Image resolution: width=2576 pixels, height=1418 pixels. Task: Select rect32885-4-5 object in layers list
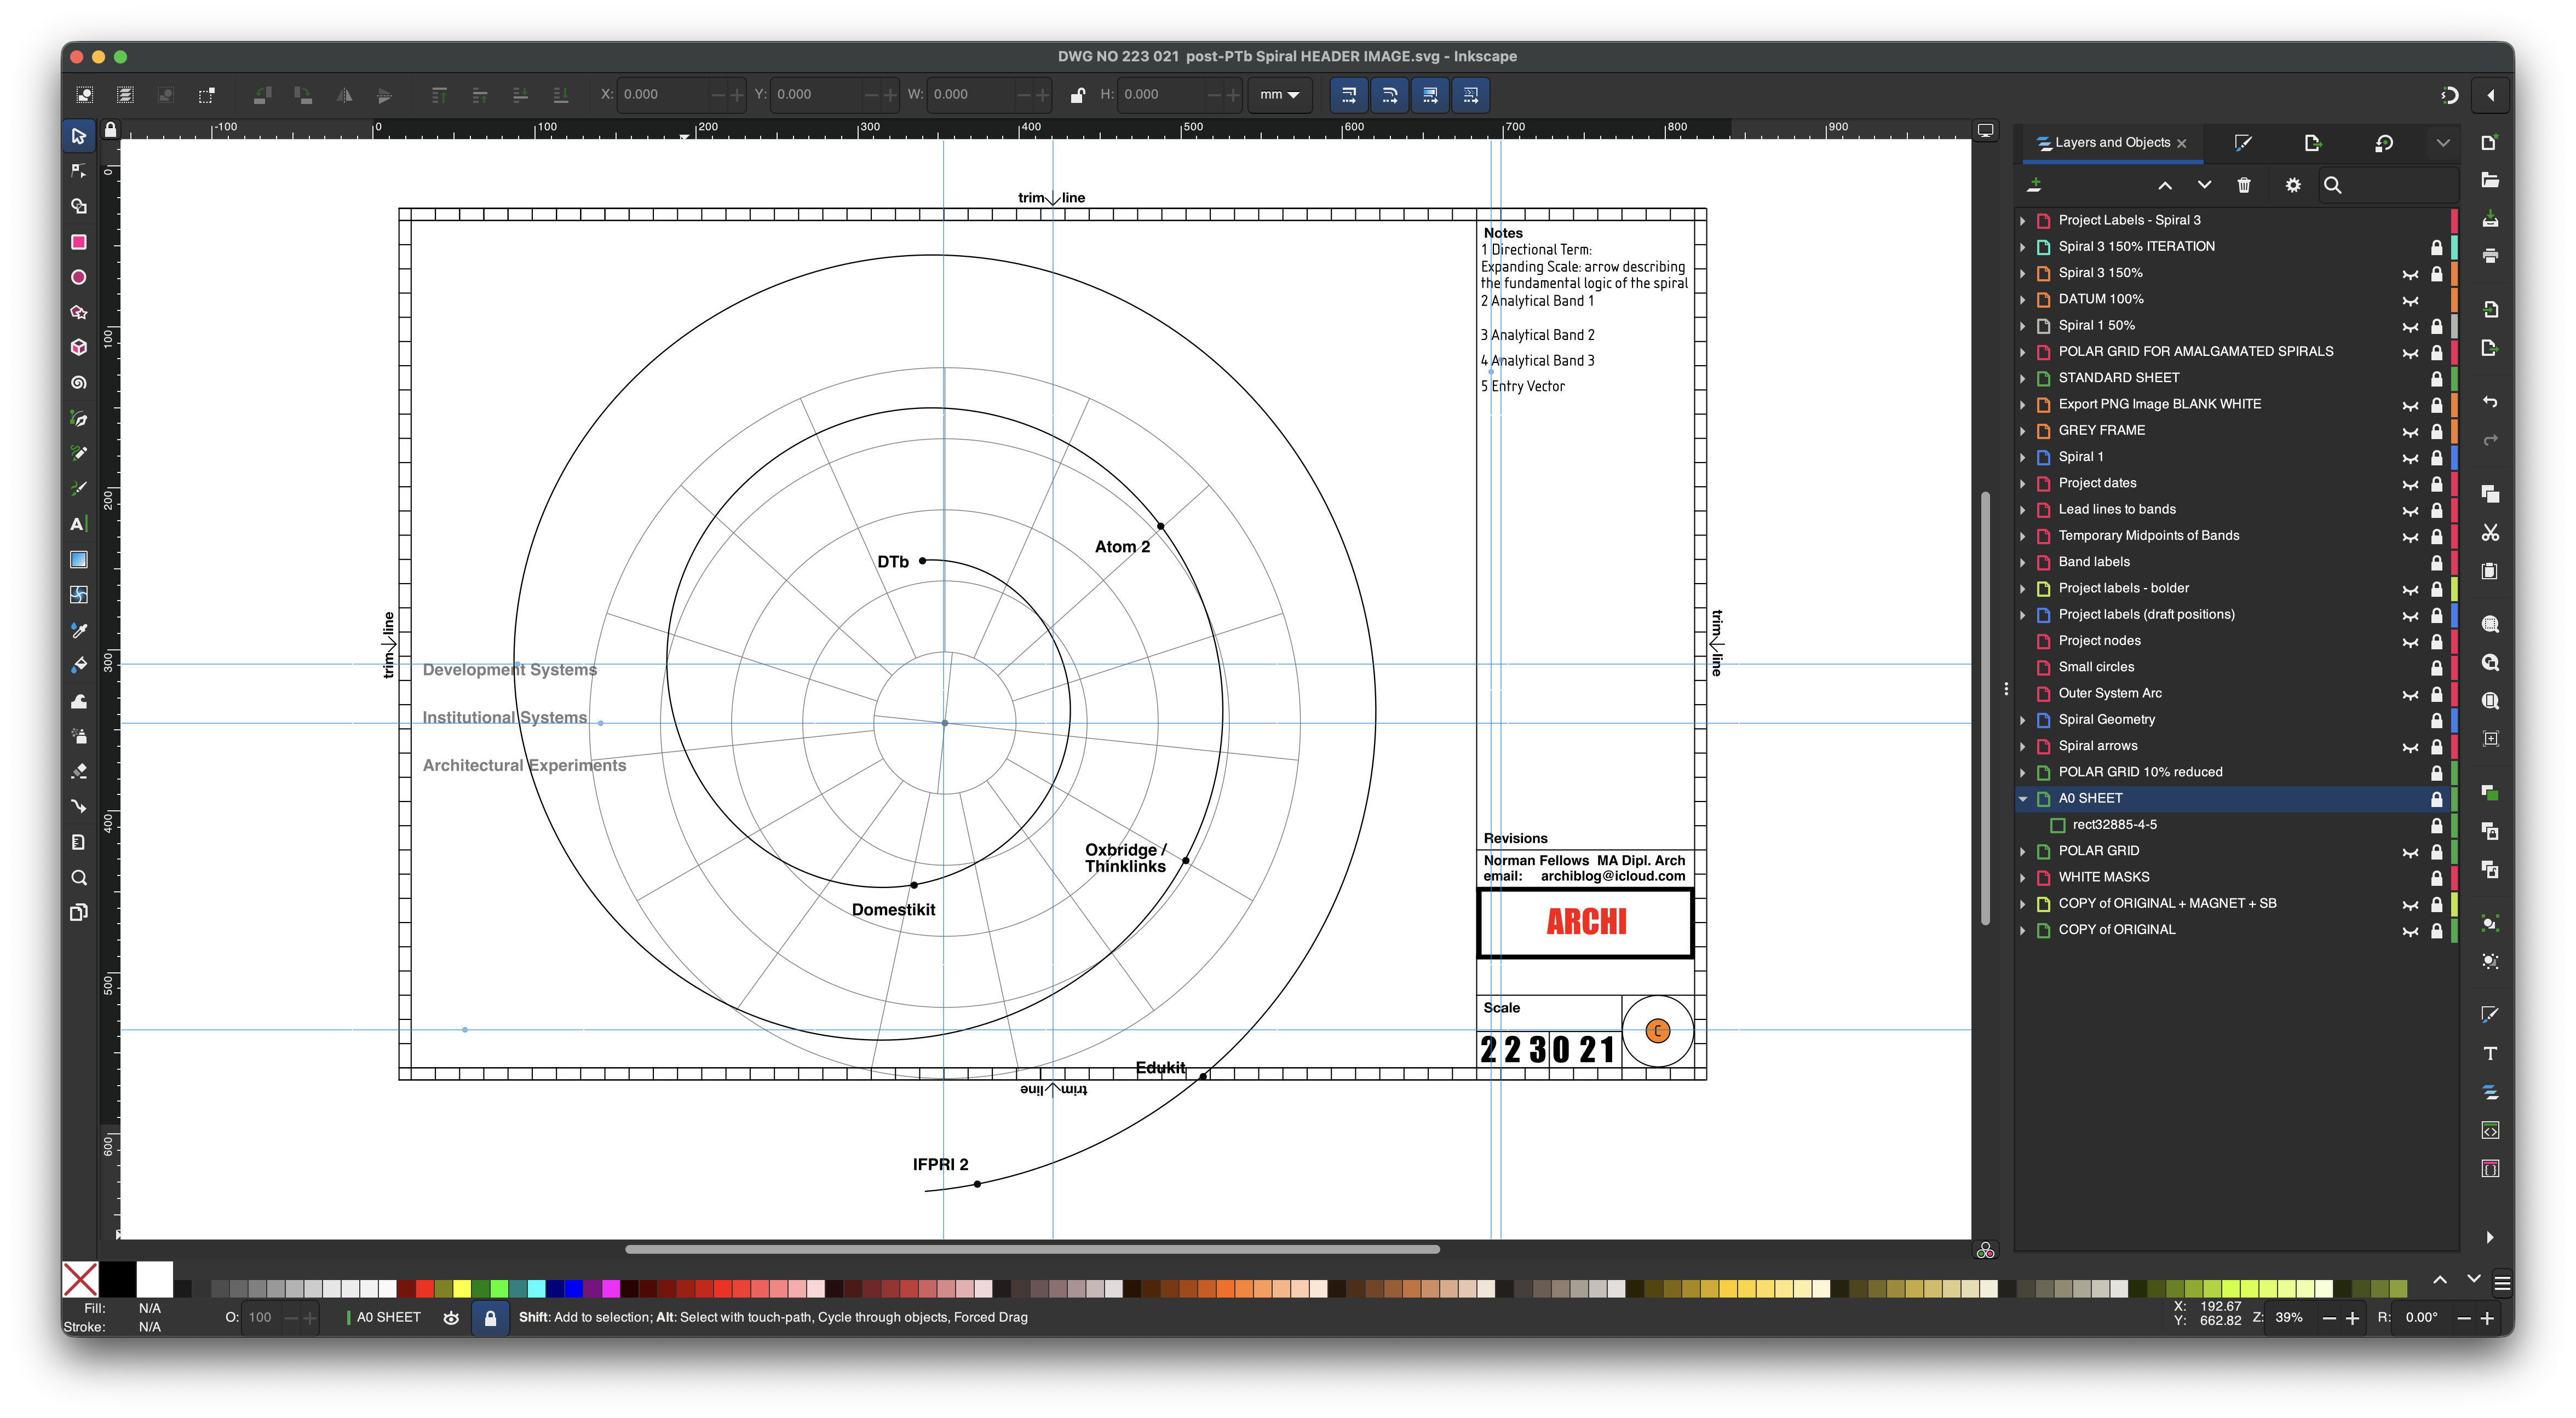pos(2114,825)
